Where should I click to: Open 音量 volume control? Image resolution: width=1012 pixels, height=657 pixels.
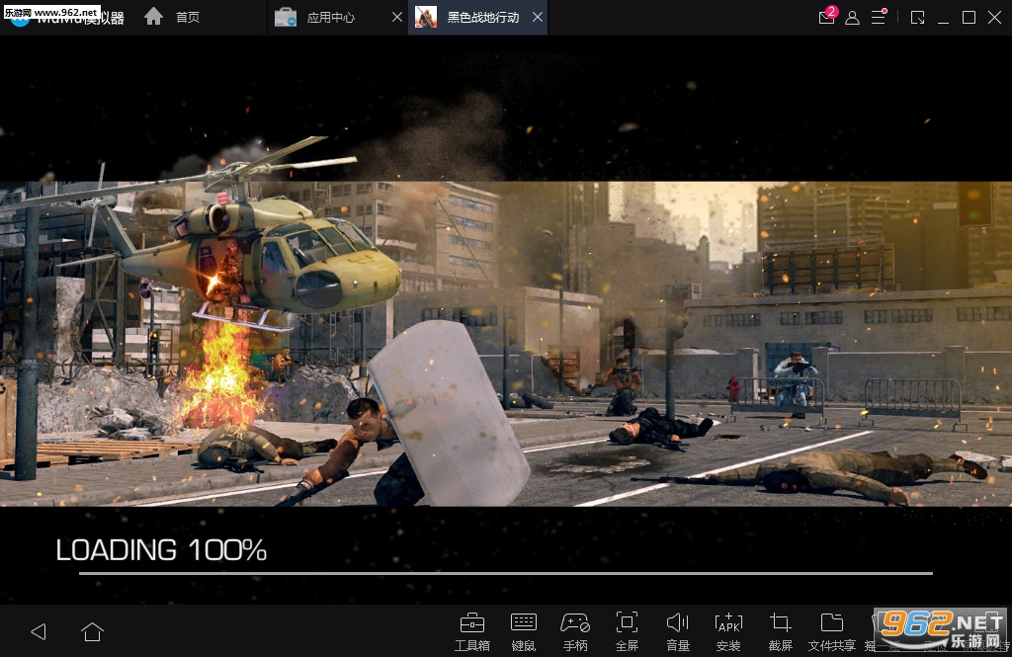pyautogui.click(x=678, y=632)
